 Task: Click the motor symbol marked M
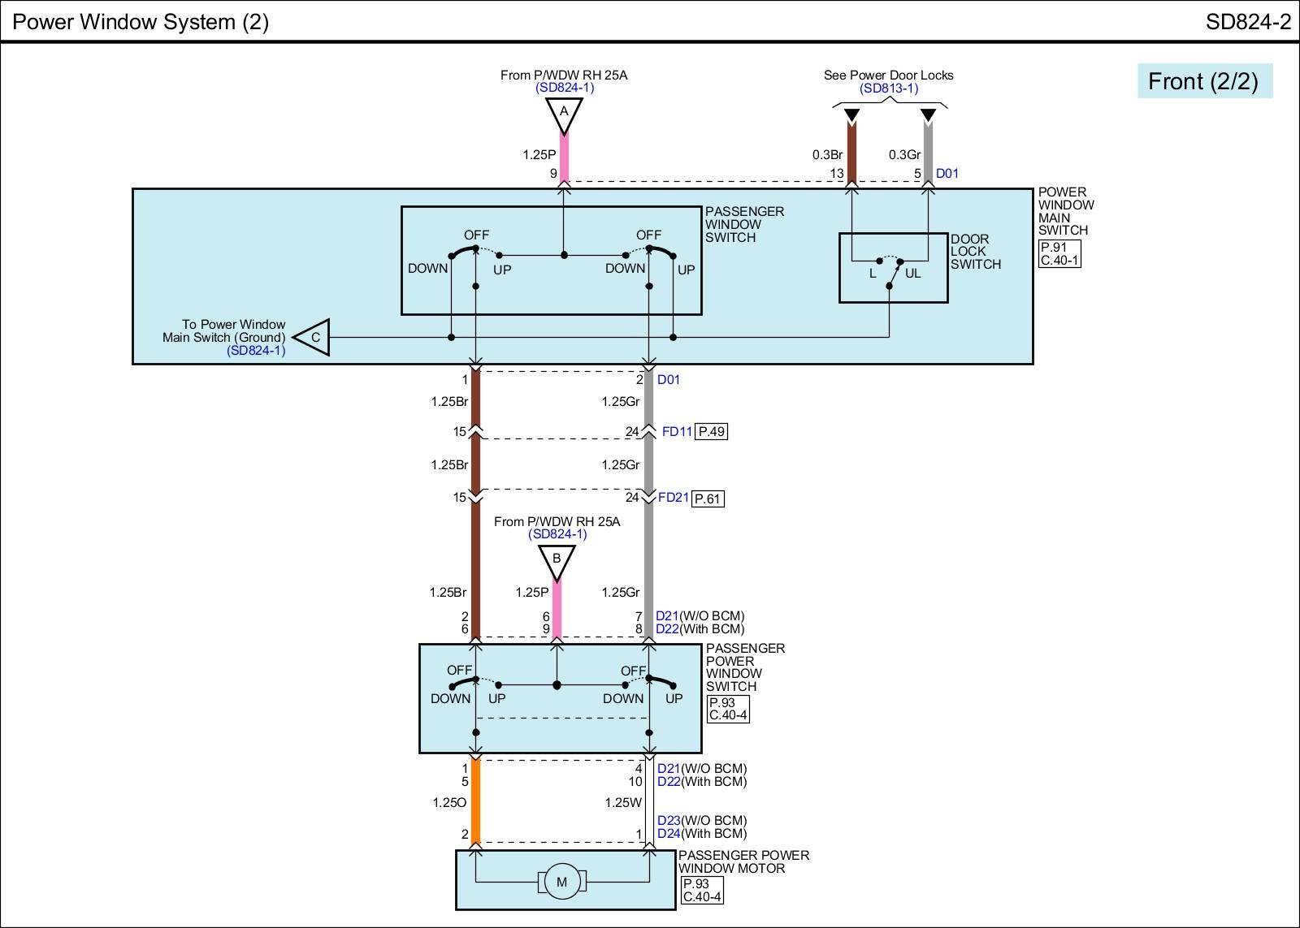pos(561,882)
